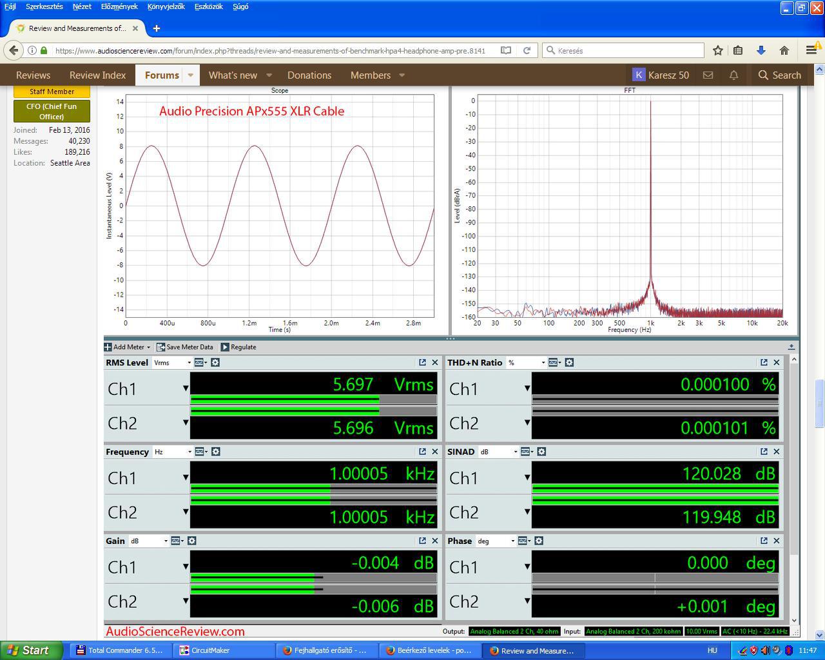Screen dimensions: 825x660
Task: Switch to Total Commander in taskbar
Action: (x=121, y=650)
